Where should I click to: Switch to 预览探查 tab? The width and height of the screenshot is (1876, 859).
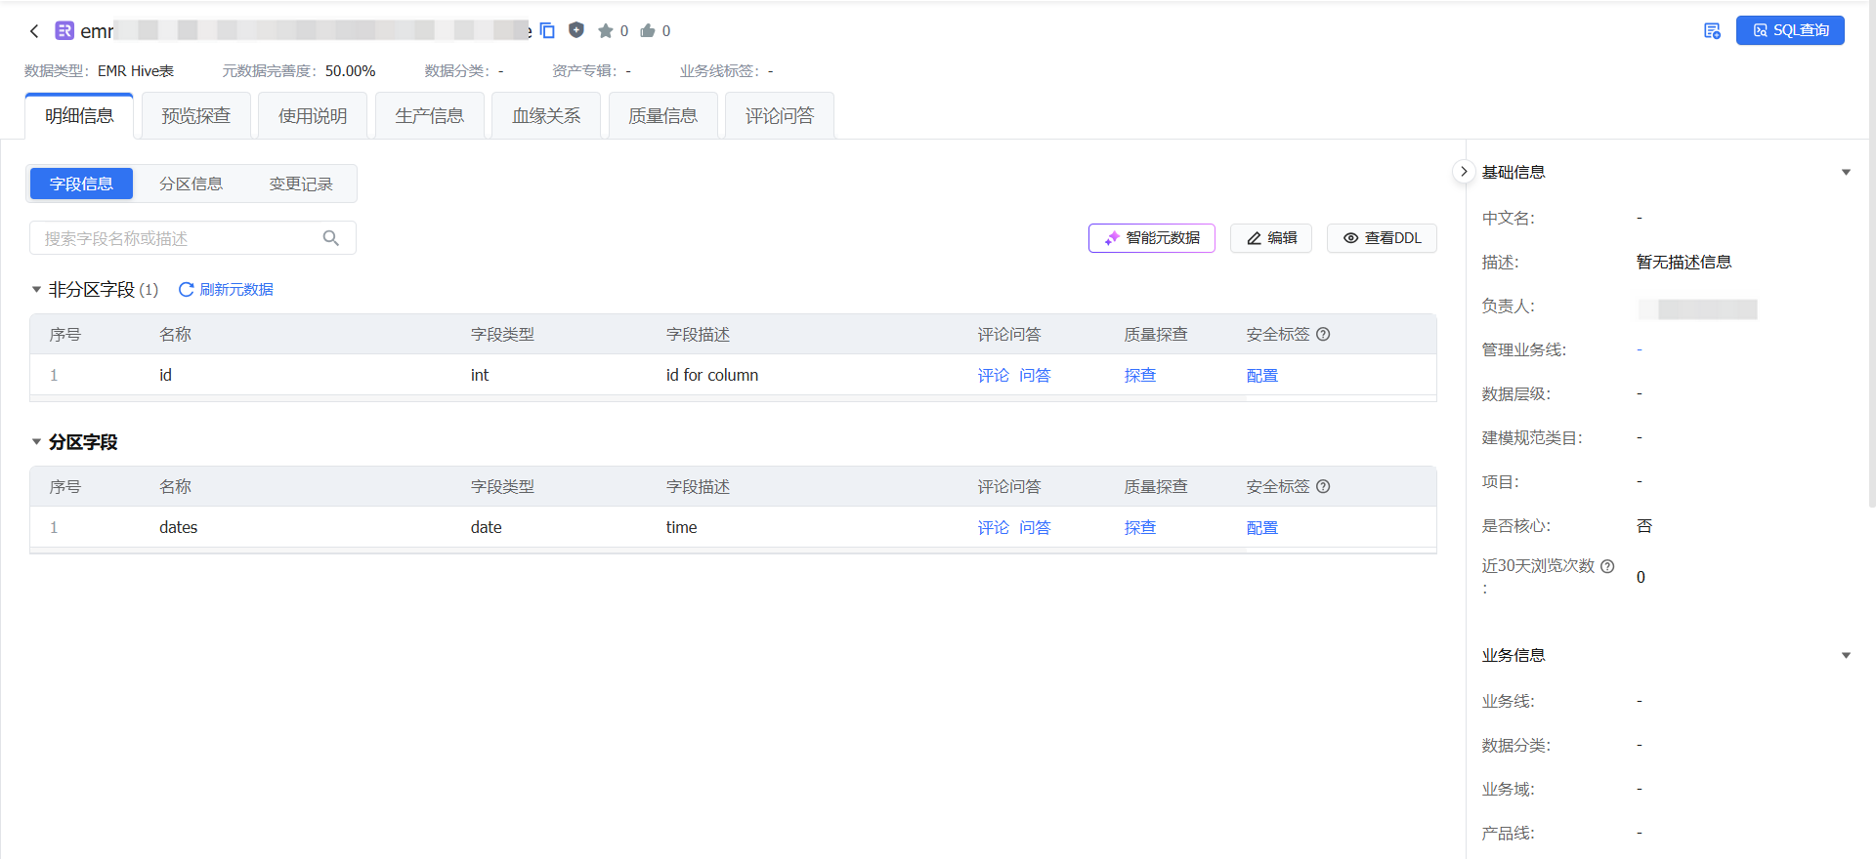point(196,116)
